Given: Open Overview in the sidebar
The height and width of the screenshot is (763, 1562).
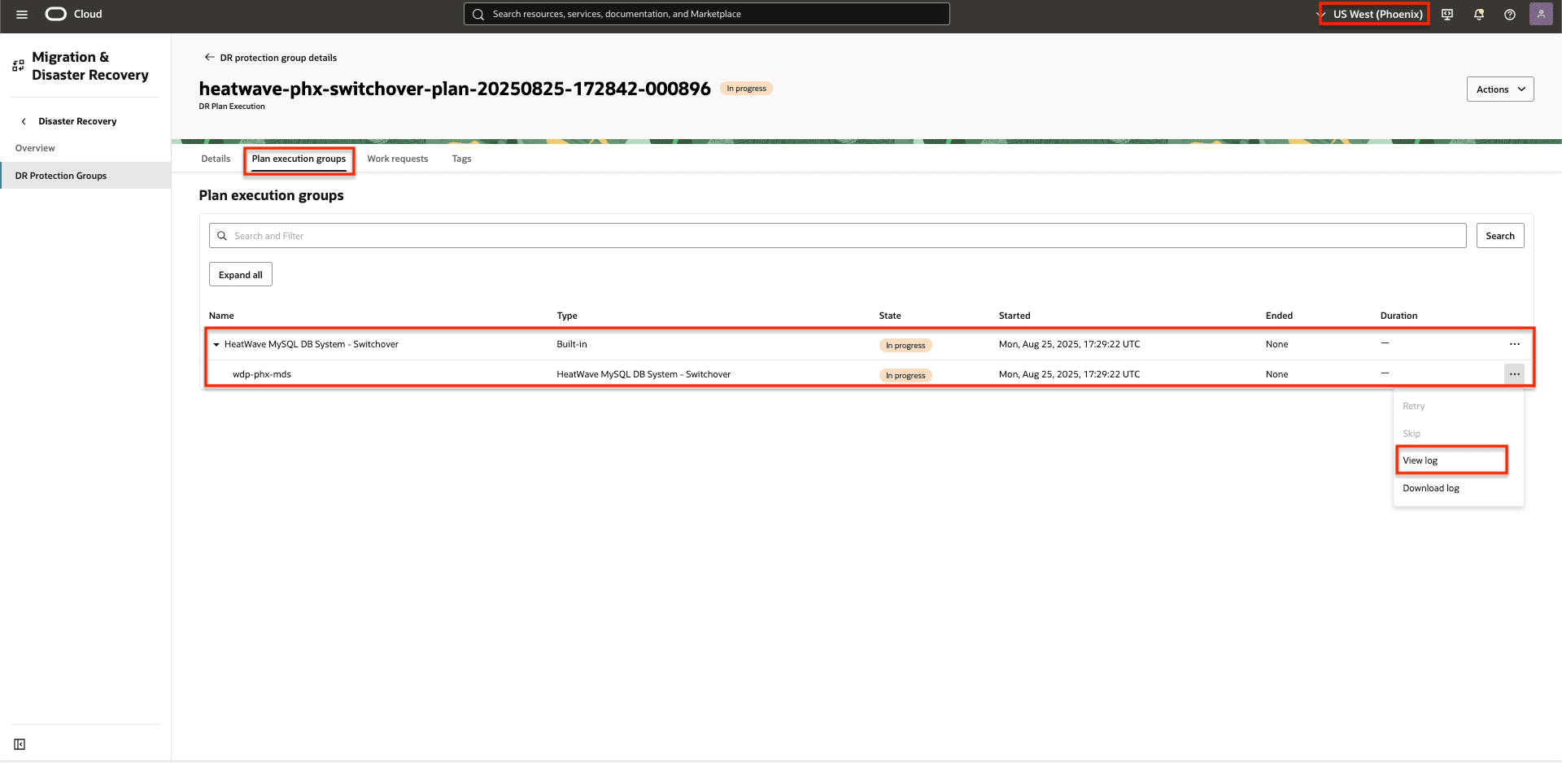Looking at the screenshot, I should click(35, 148).
